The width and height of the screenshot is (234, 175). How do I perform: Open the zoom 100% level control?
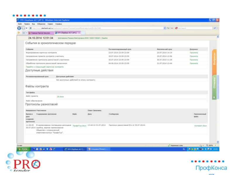click(211, 145)
